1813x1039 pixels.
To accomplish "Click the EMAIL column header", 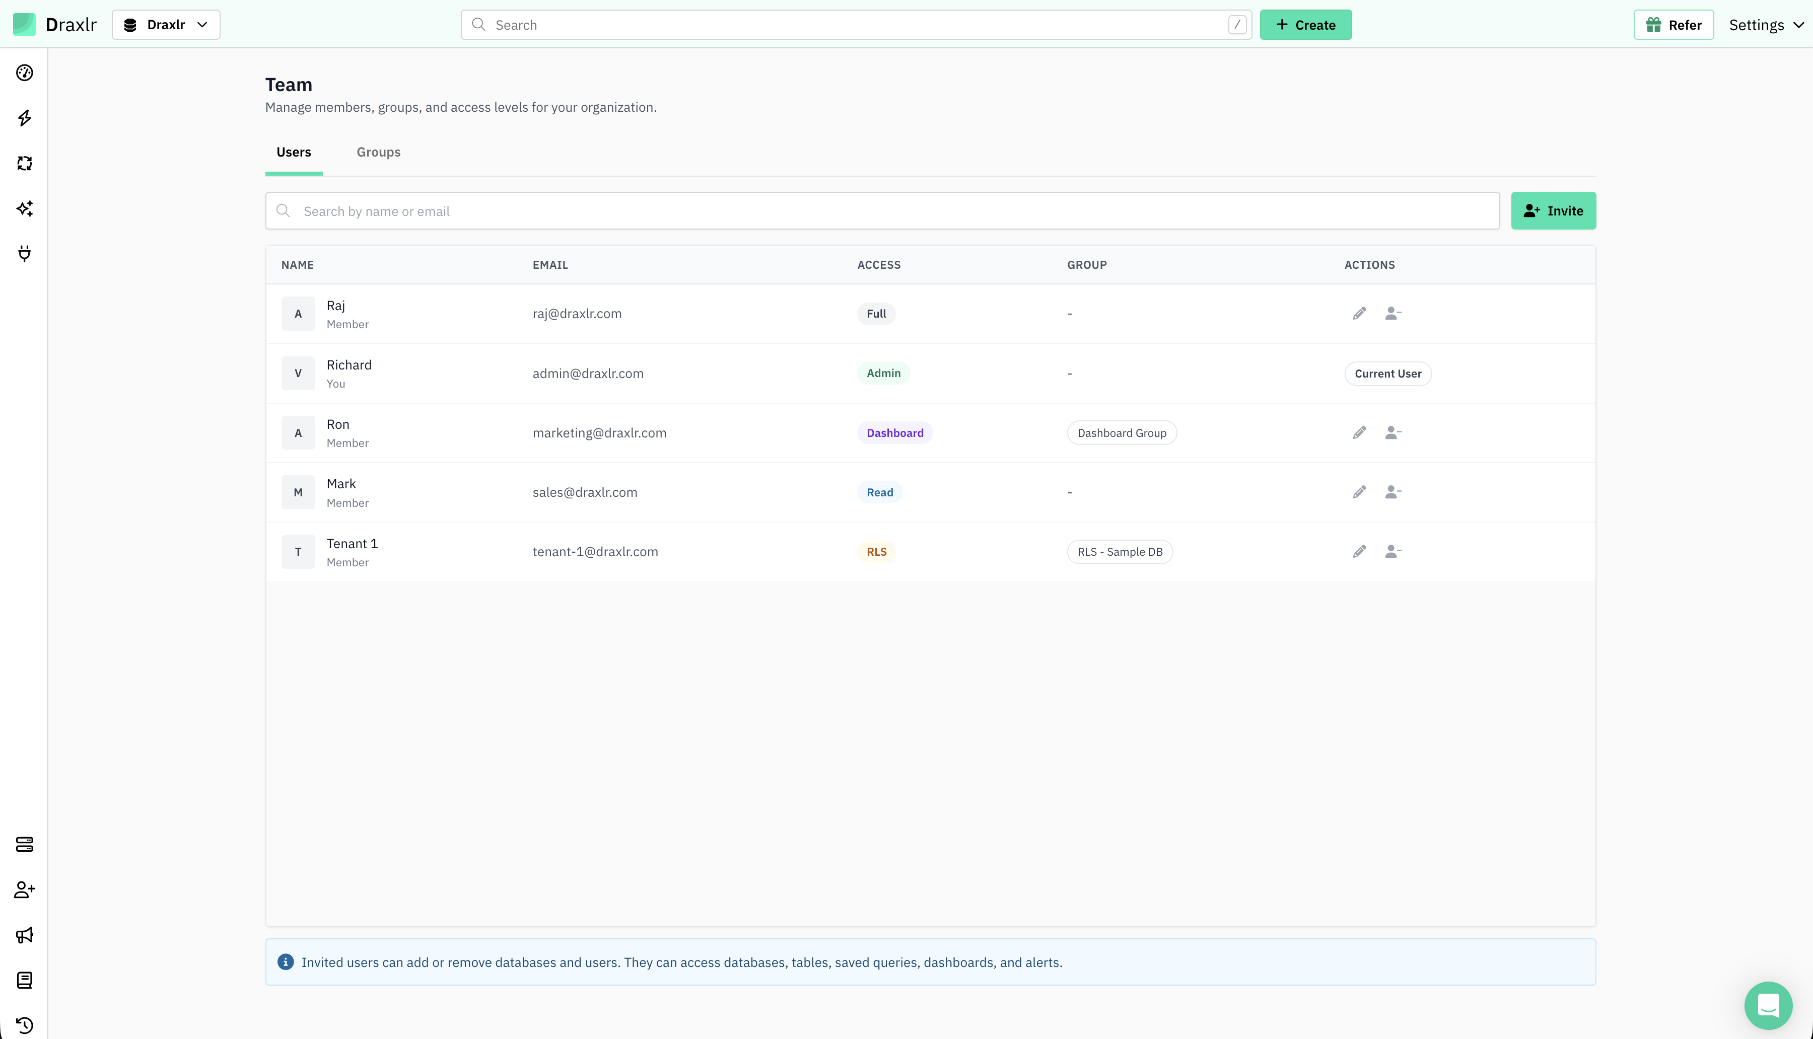I will tap(549, 265).
